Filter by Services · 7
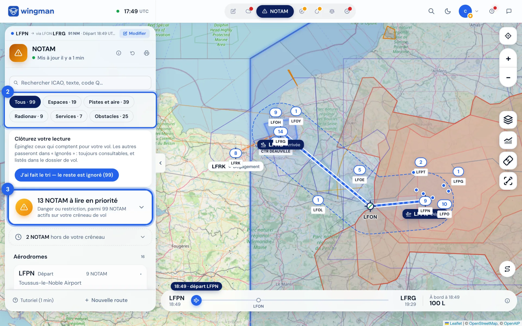 69,116
